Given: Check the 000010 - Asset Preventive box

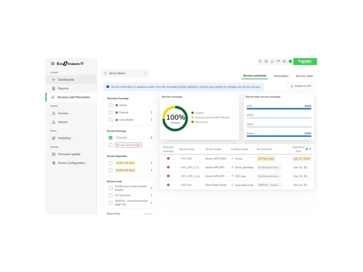Looking at the screenshot, I should pyautogui.click(x=111, y=203).
